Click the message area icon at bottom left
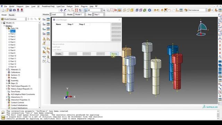 click(3, 112)
